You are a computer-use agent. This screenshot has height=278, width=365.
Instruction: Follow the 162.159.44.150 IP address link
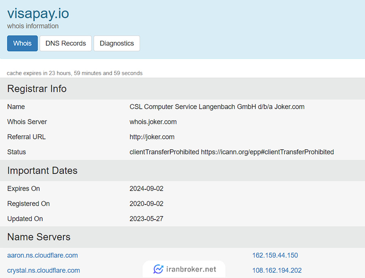[275, 255]
